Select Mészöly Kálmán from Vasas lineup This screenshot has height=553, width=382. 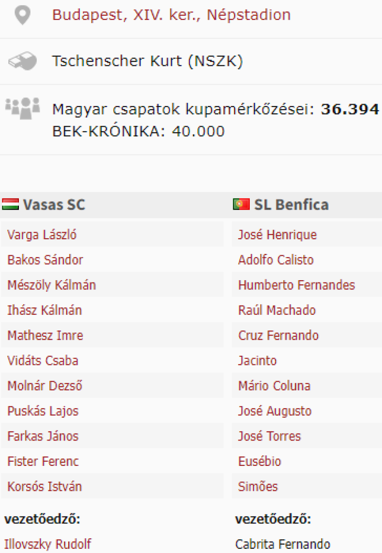[52, 285]
